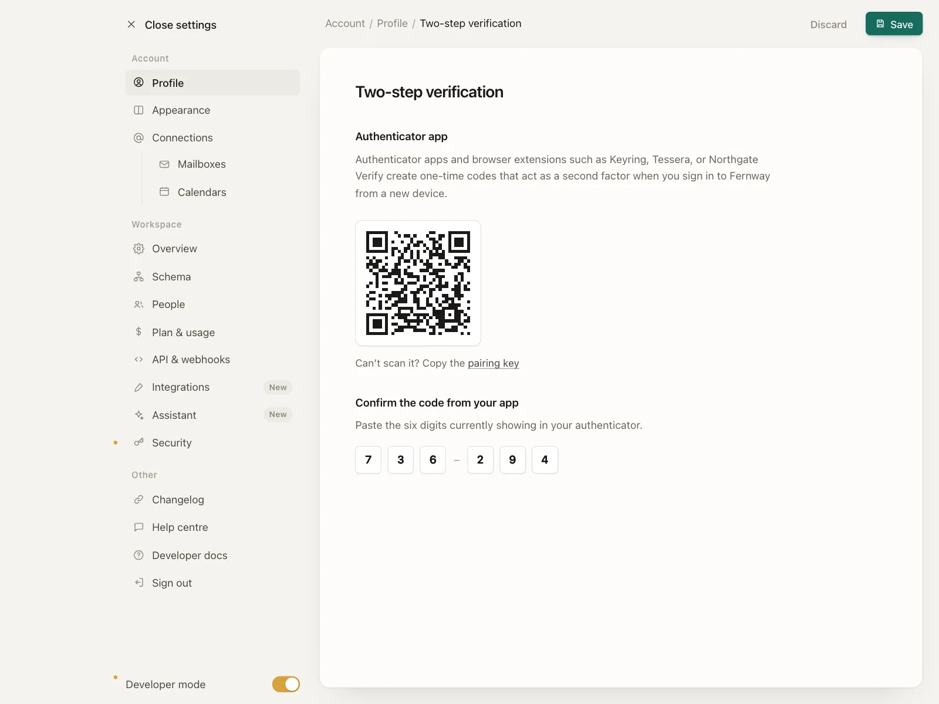Open Plan & usage settings

[x=212, y=332]
